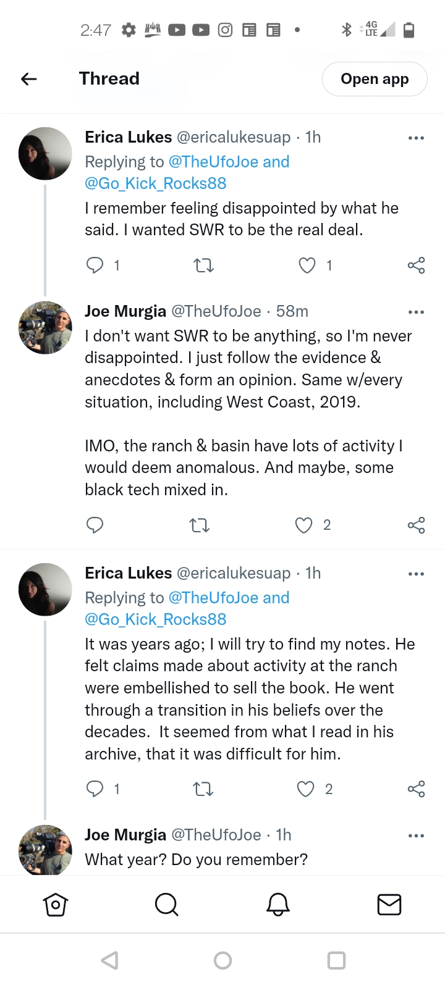
Task: Tap the back arrow in Thread header
Action: click(29, 79)
